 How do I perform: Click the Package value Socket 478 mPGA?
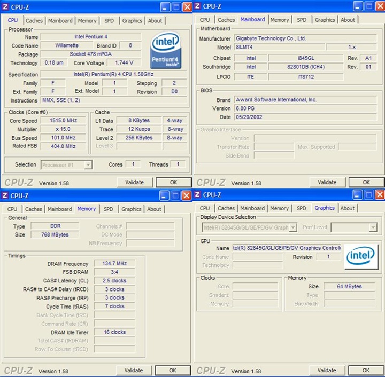91,54
